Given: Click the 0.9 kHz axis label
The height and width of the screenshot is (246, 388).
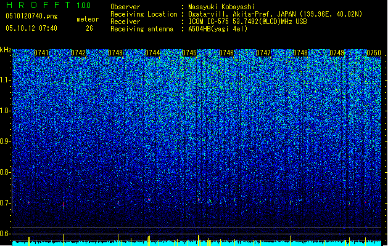Looking at the screenshot, I should [x=6, y=141].
